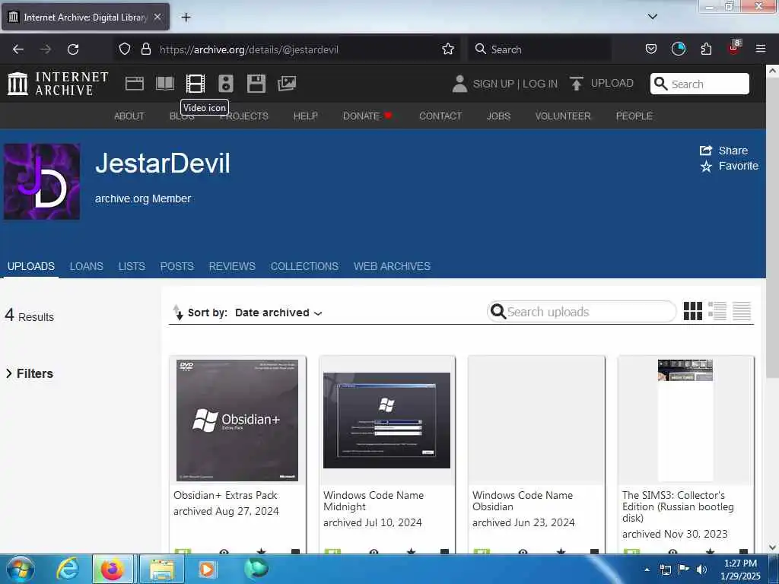Switch to compact list view

(742, 311)
